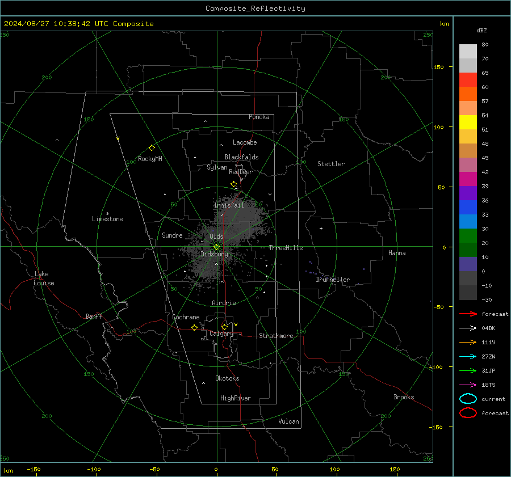Screen dimensions: 511x477
Task: Click the Brooks city label
Action: click(x=404, y=397)
